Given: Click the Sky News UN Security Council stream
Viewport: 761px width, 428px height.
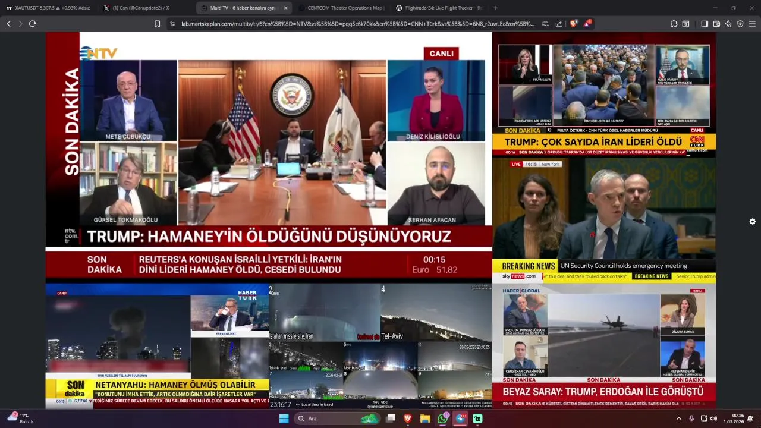Looking at the screenshot, I should tap(604, 220).
